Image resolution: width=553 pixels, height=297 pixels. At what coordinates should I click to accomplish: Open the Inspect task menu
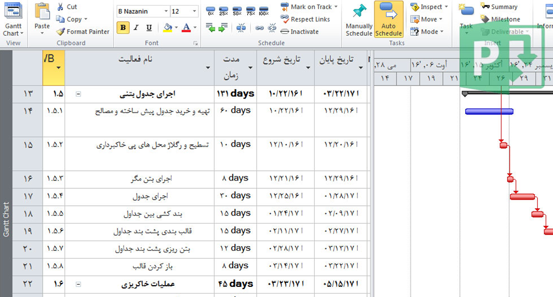(429, 7)
